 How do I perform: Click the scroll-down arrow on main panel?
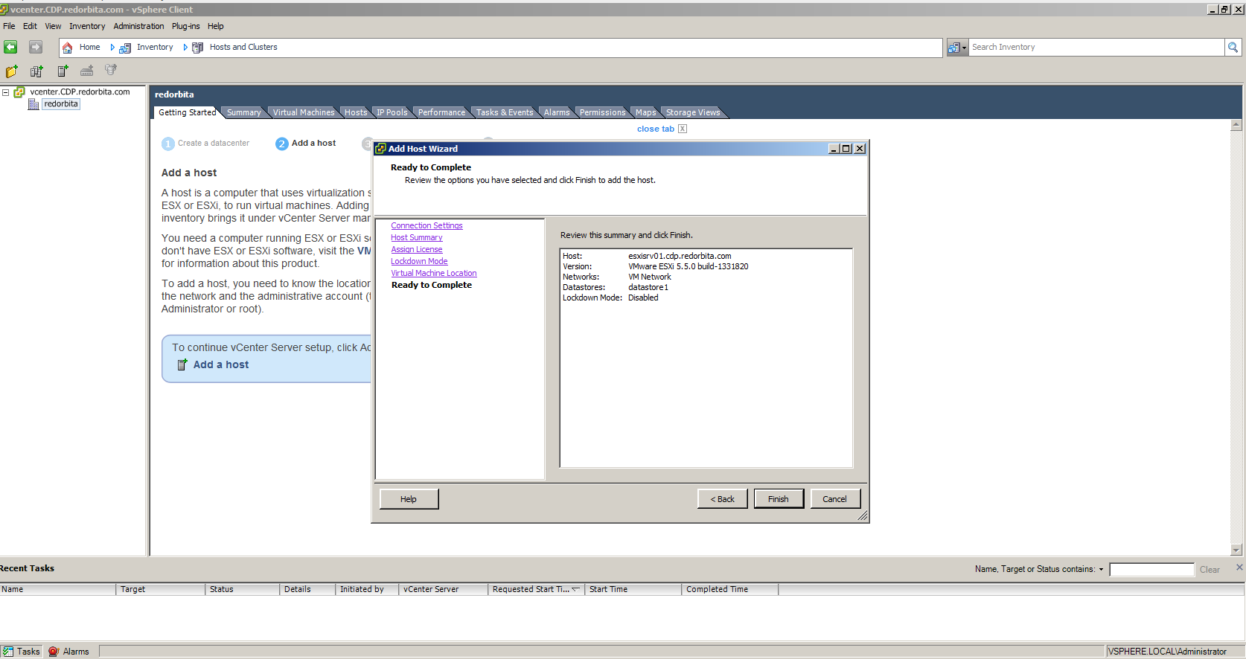pyautogui.click(x=1236, y=550)
